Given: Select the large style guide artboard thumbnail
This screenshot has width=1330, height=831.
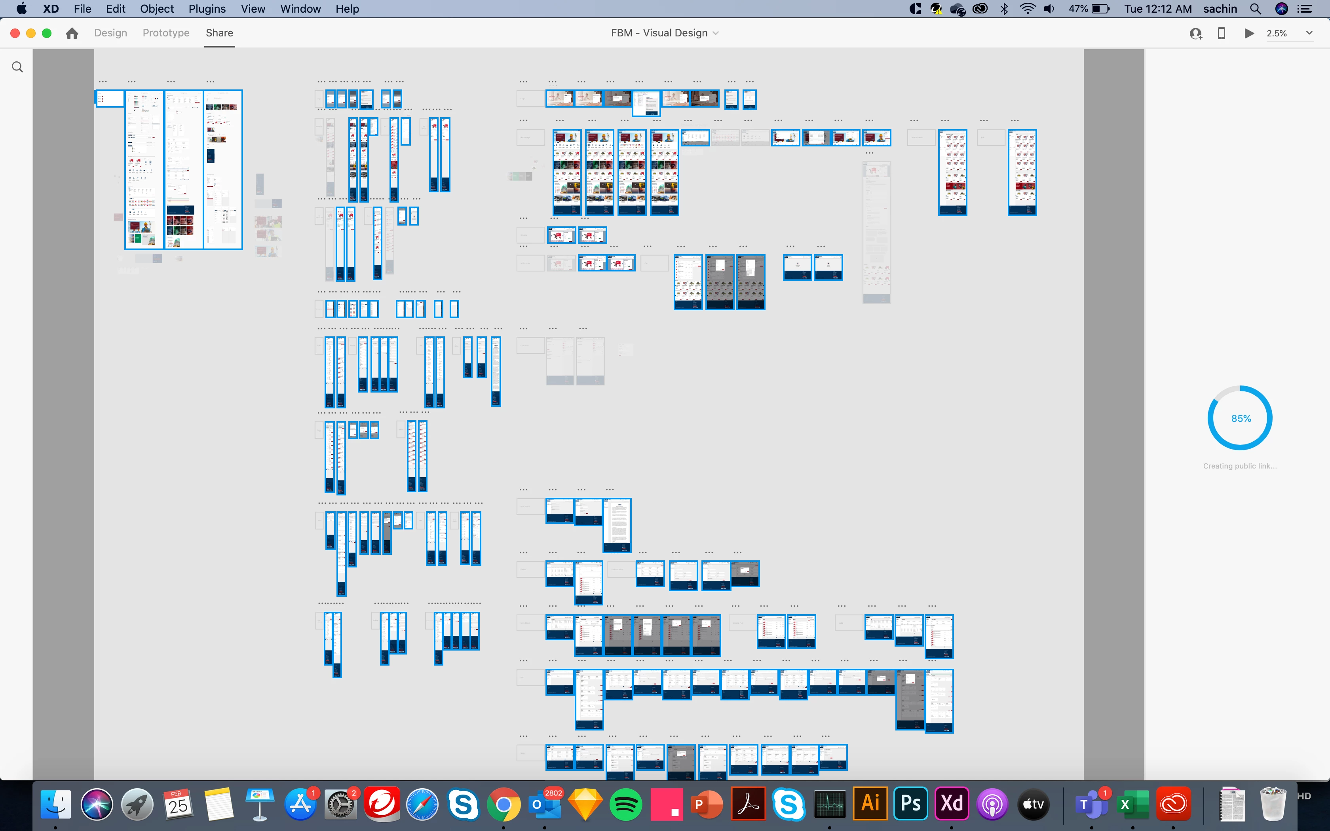Looking at the screenshot, I should tap(144, 169).
